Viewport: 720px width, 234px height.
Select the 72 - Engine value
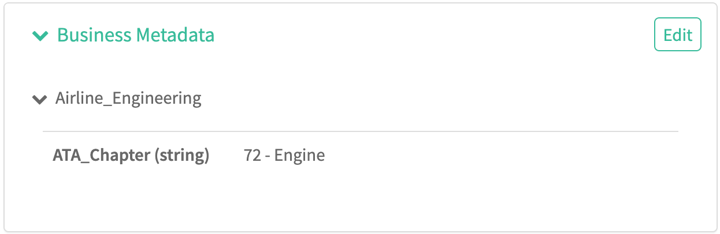284,155
